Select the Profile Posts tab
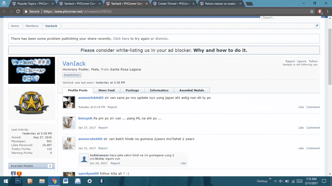Image resolution: width=332 pixels, height=186 pixels. (x=78, y=90)
